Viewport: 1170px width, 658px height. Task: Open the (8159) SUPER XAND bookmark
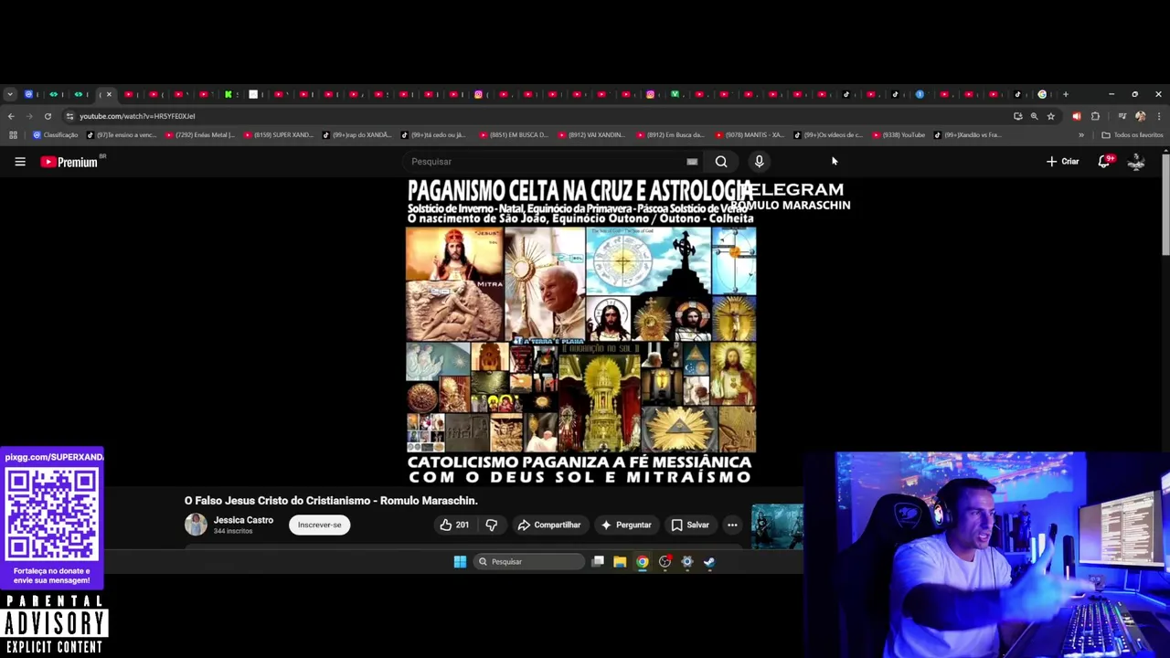click(279, 135)
